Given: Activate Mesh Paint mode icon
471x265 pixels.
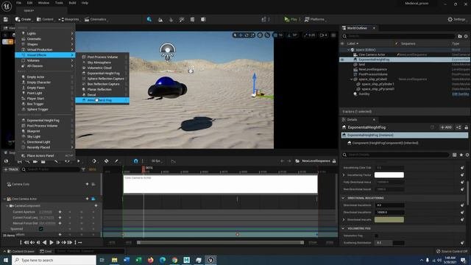Looking at the screenshot, I should coord(182,19).
